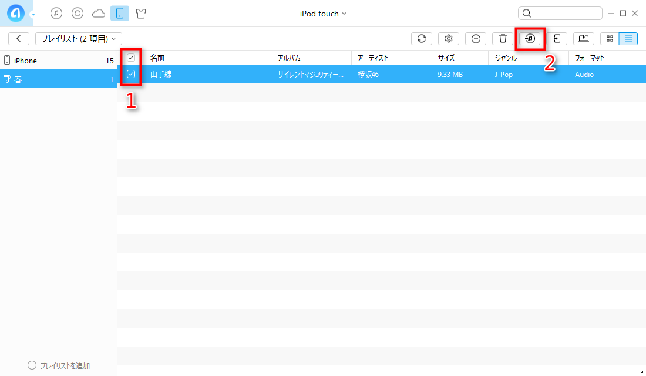Click the search magnifier icon

[x=527, y=13]
